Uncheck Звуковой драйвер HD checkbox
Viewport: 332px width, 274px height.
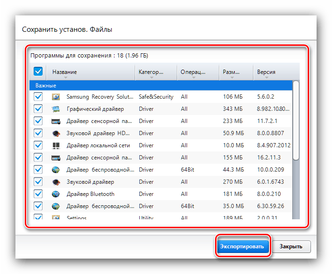tap(38, 133)
